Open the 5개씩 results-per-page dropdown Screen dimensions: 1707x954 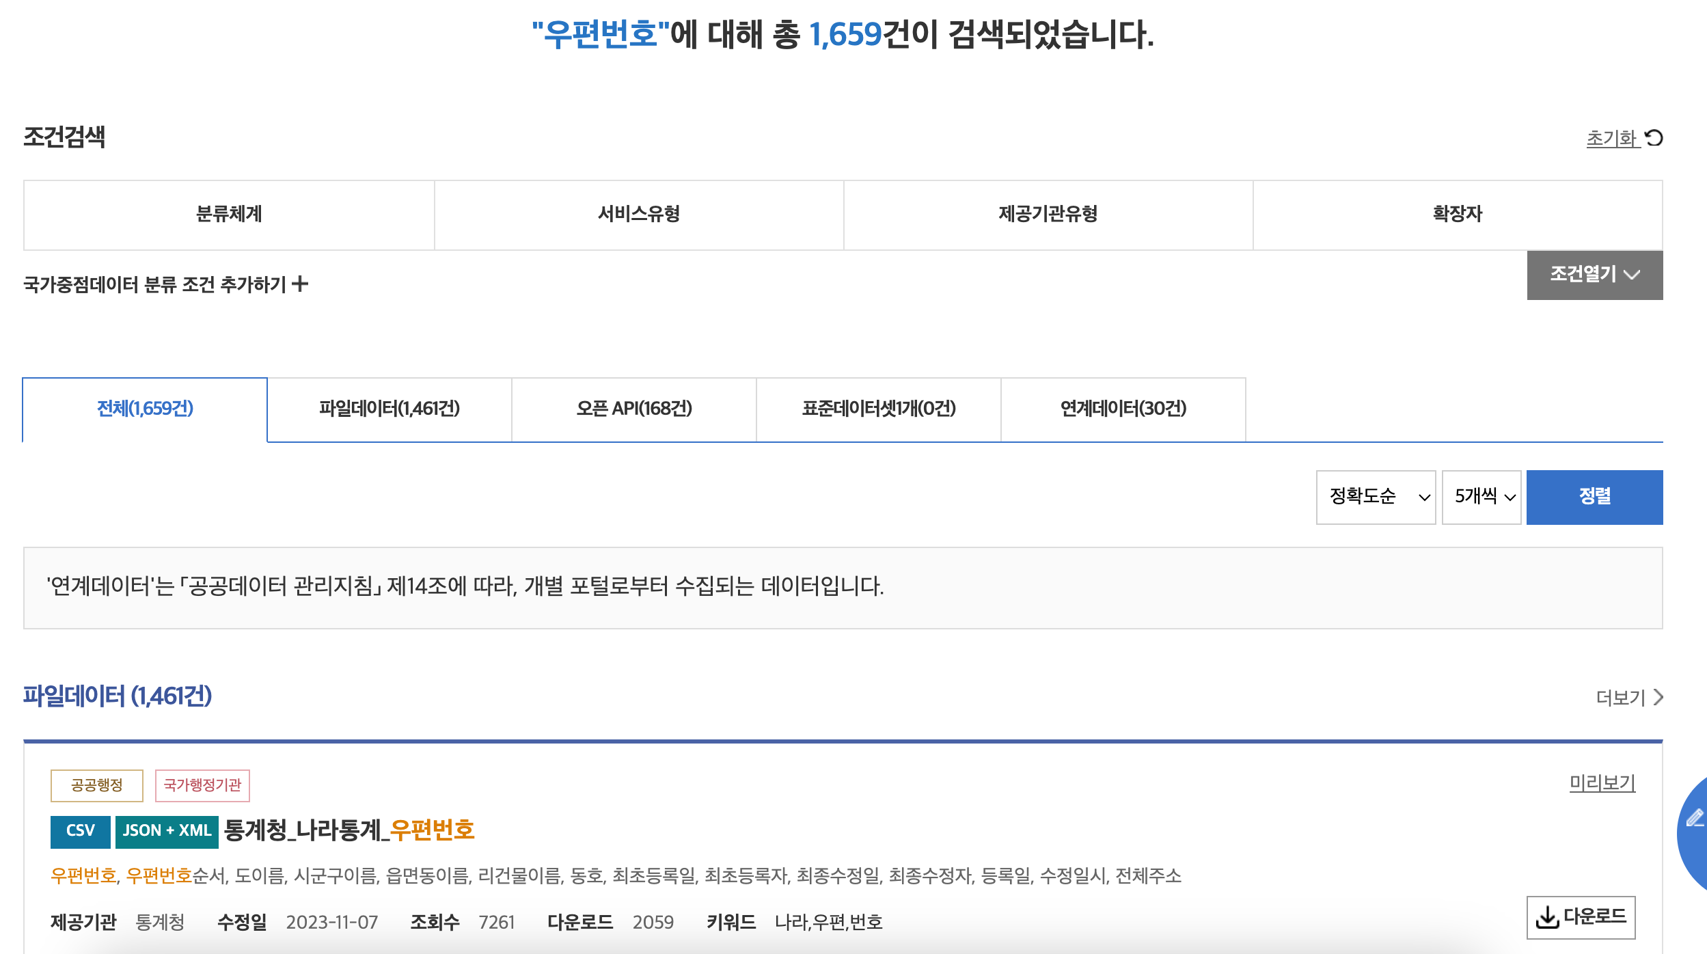[1481, 497]
